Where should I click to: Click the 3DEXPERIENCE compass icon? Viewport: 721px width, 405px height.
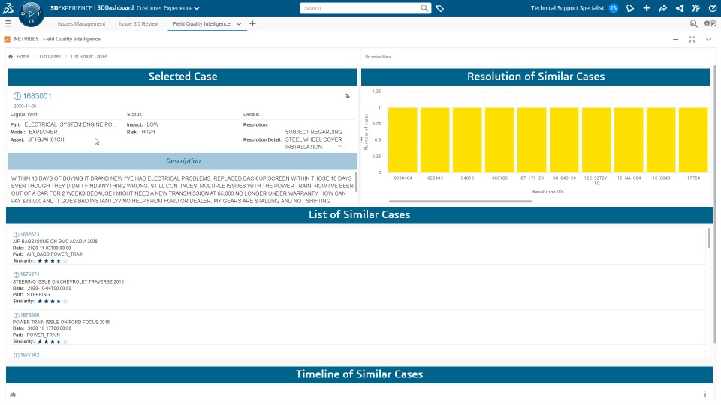tap(31, 13)
